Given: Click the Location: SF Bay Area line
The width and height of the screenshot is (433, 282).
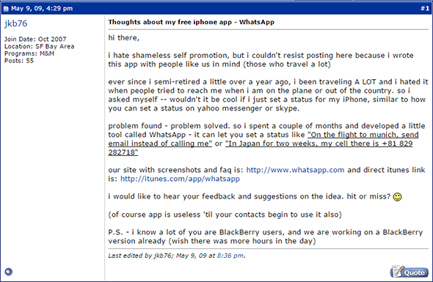Looking at the screenshot, I should coord(39,46).
